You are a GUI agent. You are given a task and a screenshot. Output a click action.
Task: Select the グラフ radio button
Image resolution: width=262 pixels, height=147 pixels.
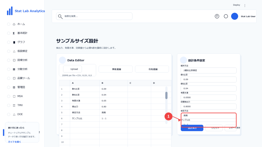coord(9,42)
